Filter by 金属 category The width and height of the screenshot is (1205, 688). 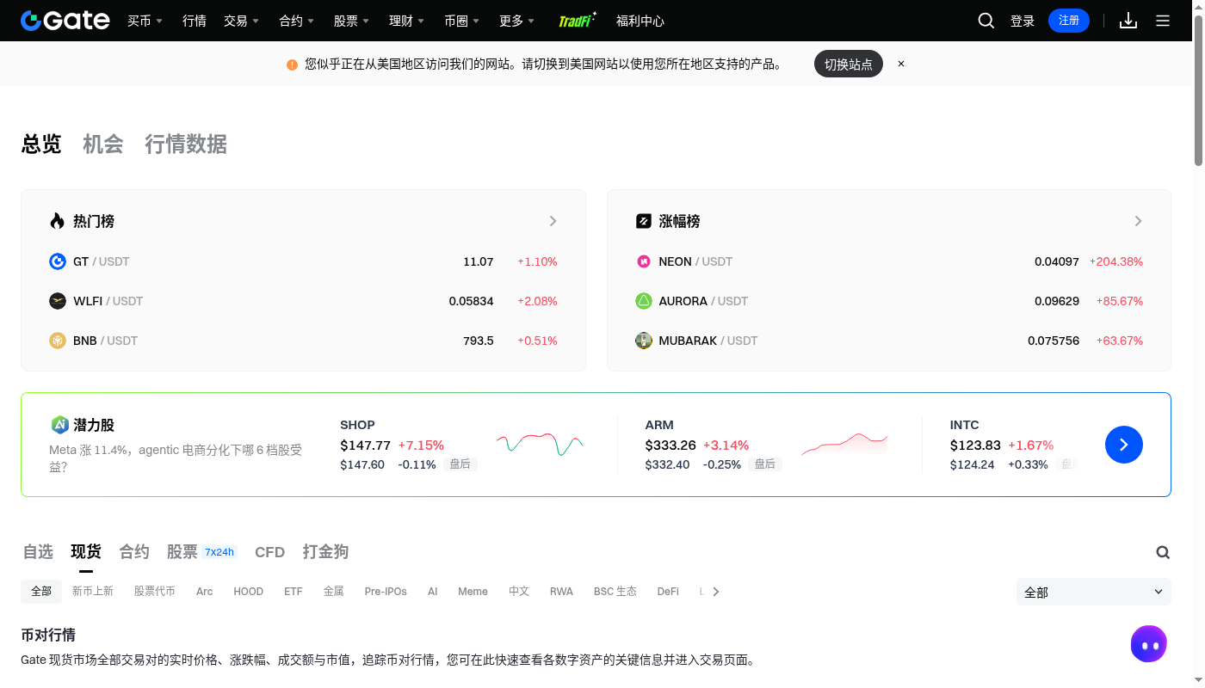334,592
